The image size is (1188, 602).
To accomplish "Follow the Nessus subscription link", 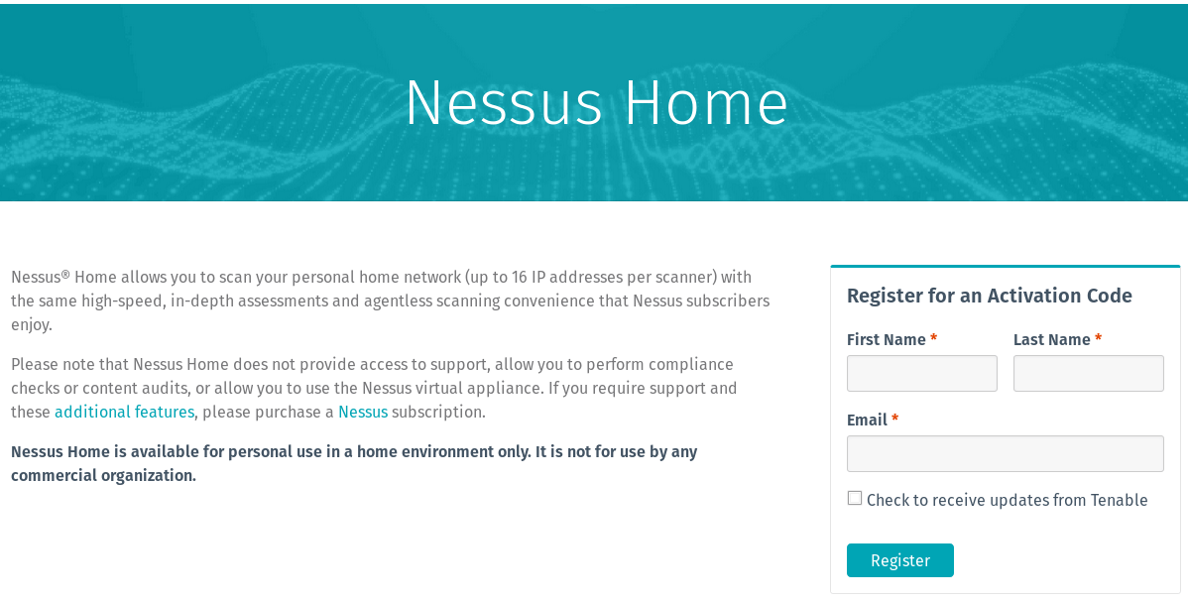I will click(363, 412).
